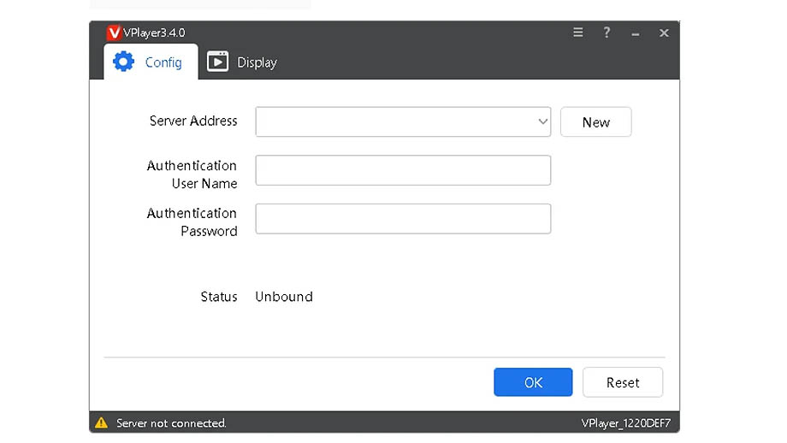
Task: Close the VPlayer window
Action: pos(664,33)
